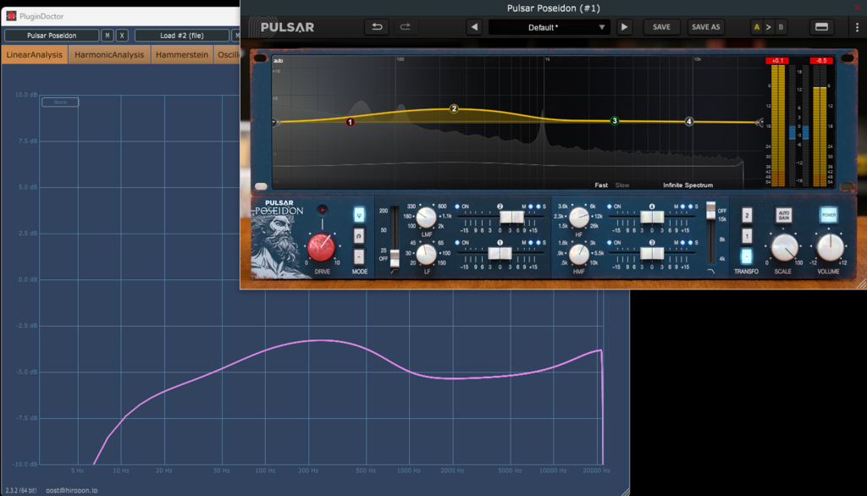Click the -6.5 output peak indicator

pos(821,60)
